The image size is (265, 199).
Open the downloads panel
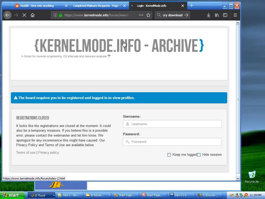[x=209, y=15]
